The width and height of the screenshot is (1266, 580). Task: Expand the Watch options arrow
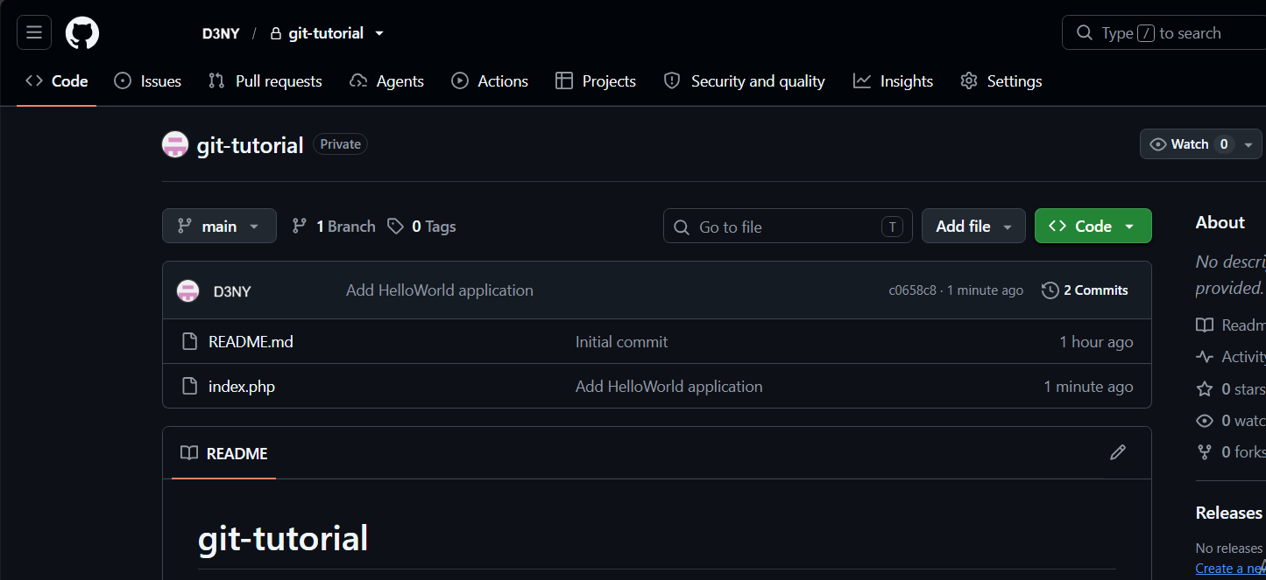click(1248, 144)
